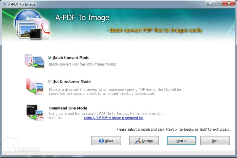Image resolution: width=237 pixels, height=158 pixels.
Task: Click the globe and photos logo in banner
Action: tap(32, 25)
